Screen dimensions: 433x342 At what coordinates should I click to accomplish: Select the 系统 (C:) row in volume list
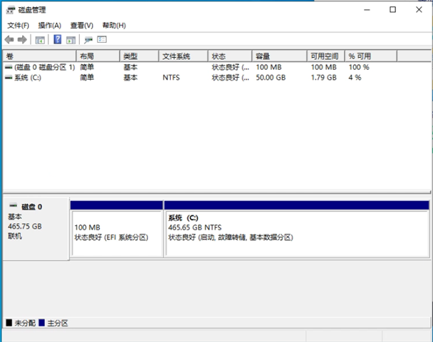28,77
